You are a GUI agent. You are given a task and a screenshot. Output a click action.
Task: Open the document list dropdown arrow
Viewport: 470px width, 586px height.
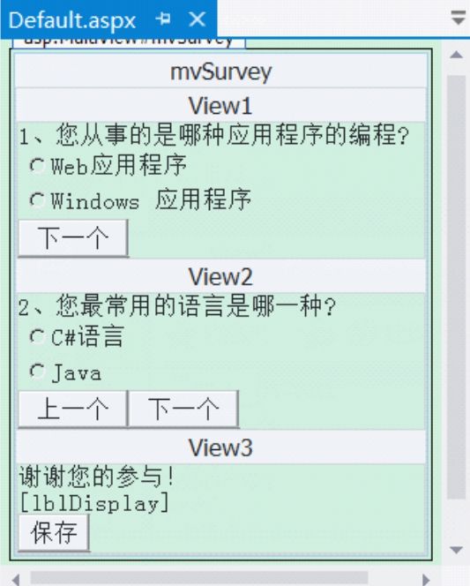pyautogui.click(x=458, y=18)
